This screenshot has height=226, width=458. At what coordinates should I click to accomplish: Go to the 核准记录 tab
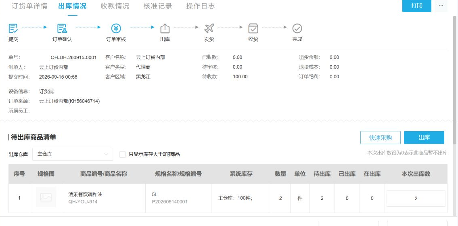click(x=158, y=6)
